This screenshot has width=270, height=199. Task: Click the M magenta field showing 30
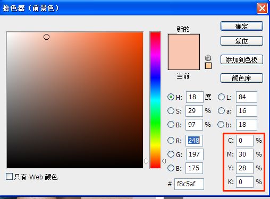coord(244,154)
